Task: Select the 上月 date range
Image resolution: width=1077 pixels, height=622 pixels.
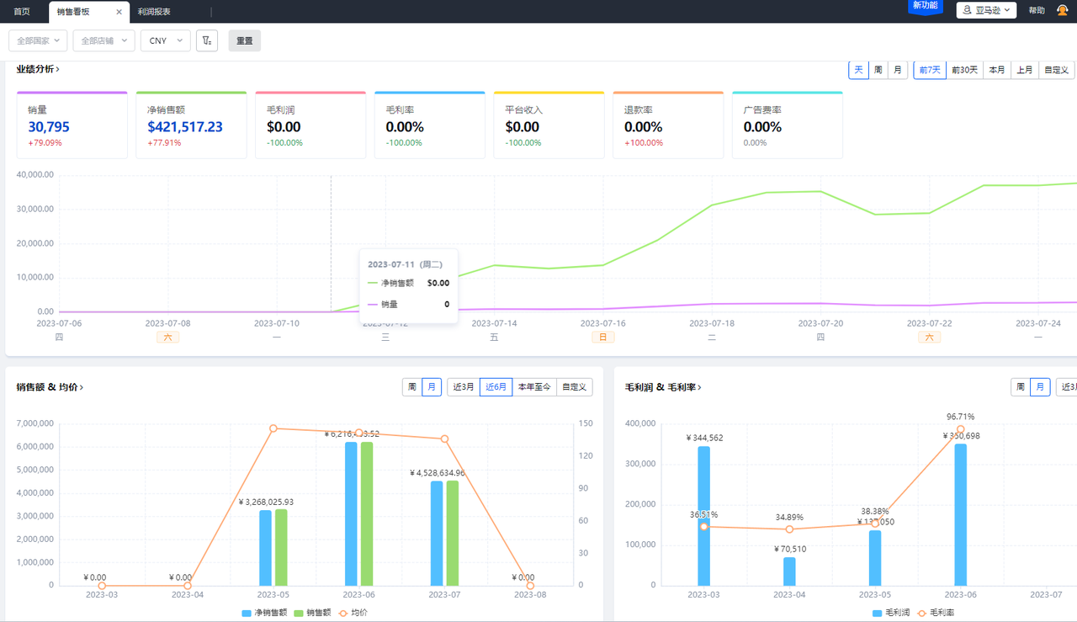Action: point(1024,70)
